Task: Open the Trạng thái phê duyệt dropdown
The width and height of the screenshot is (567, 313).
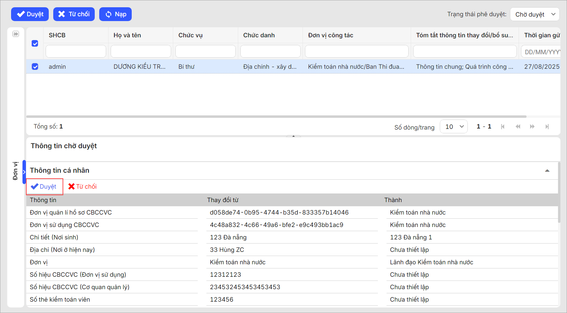Action: [535, 14]
